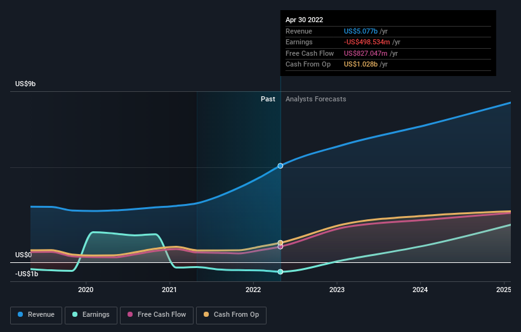Click the US$0 y-axis label
521x332 pixels.
click(23, 255)
